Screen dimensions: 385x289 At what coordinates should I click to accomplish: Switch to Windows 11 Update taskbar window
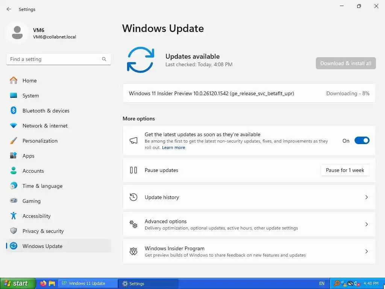[87, 283]
